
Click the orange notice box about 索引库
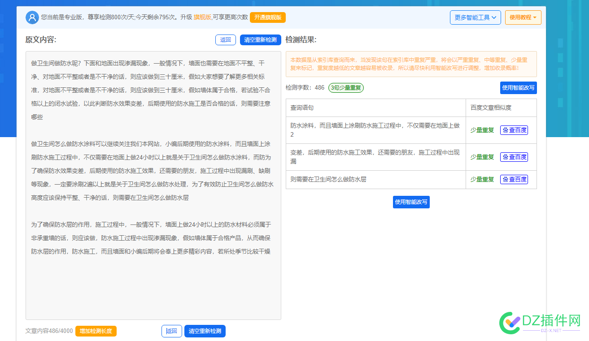[x=411, y=64]
